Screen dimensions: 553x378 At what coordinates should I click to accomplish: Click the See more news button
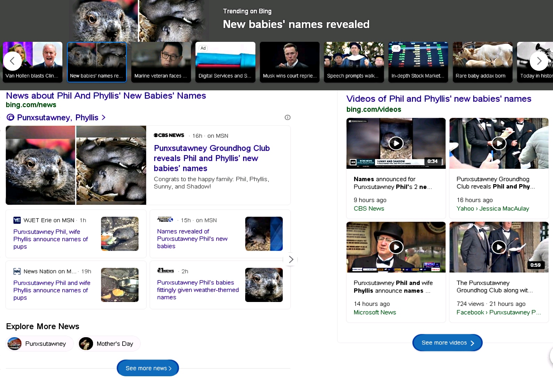click(148, 368)
